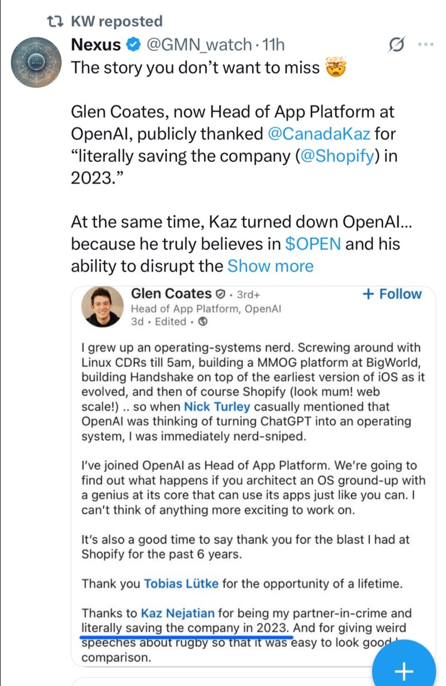Open the Grok slash-circle icon

tap(397, 44)
